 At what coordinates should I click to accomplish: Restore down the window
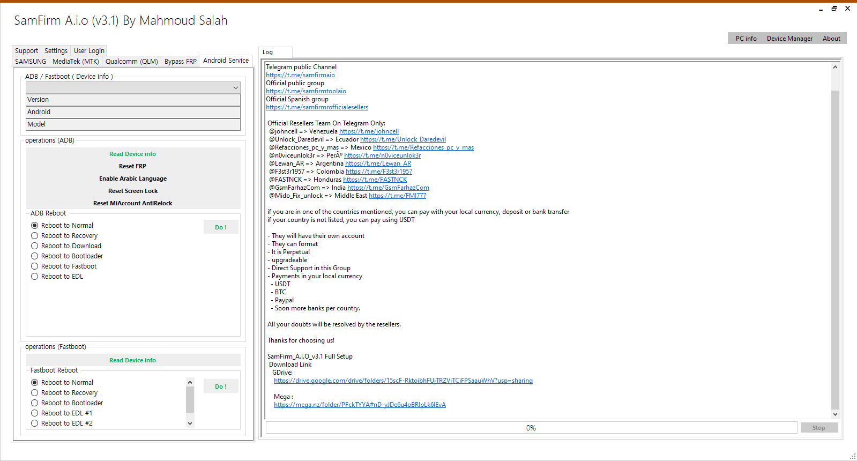coord(834,8)
